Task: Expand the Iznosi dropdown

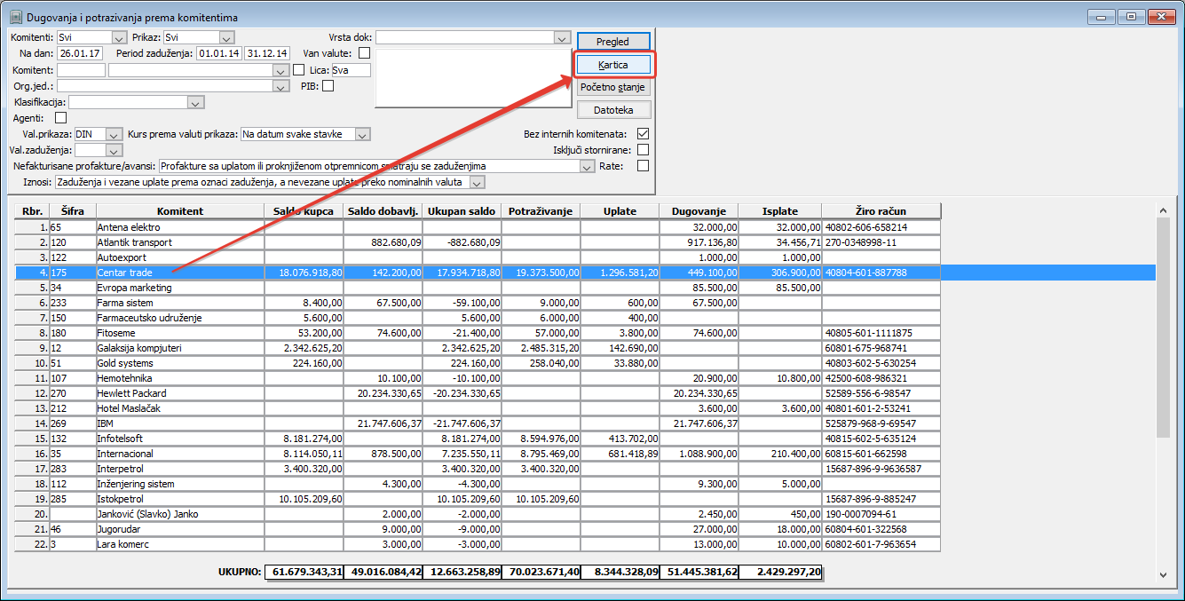Action: click(x=478, y=182)
